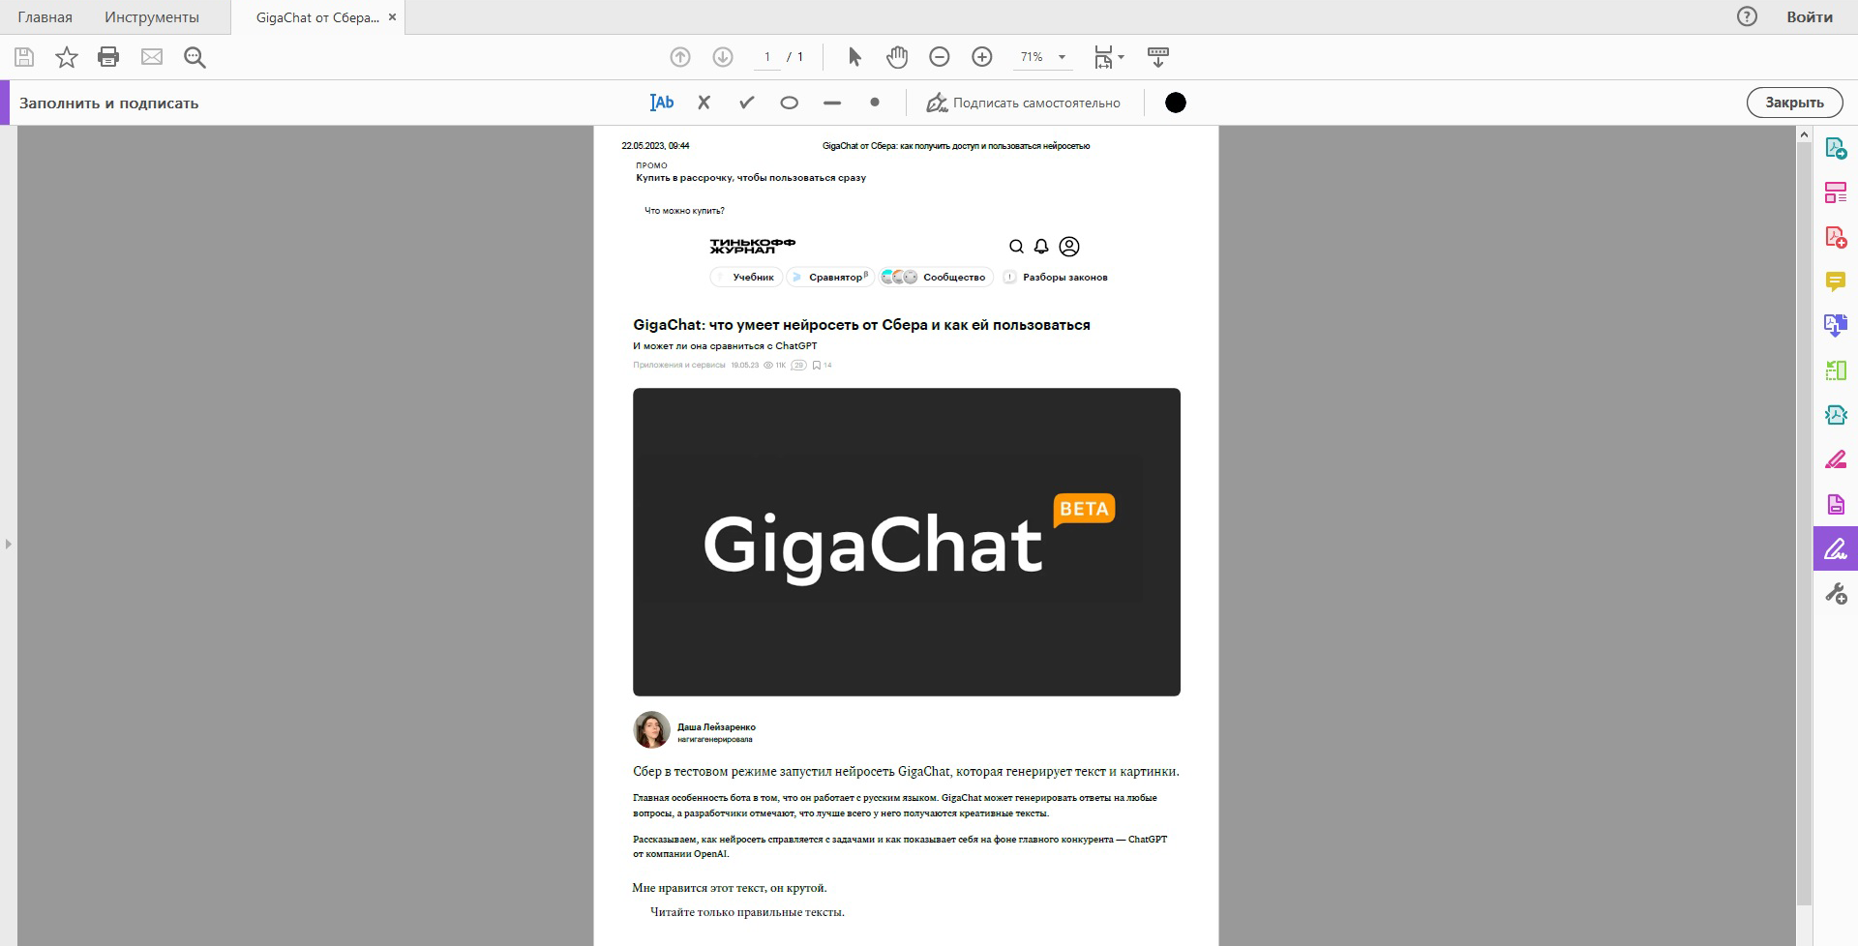
Task: Click the Print icon
Action: coord(108,57)
